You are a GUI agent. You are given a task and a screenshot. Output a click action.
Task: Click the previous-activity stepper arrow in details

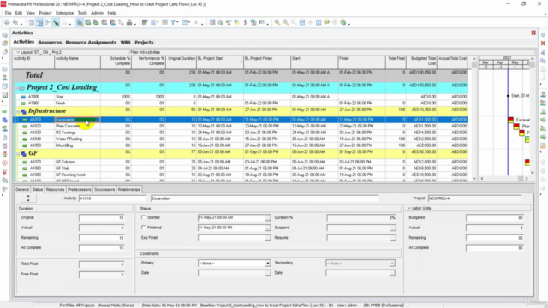pyautogui.click(x=28, y=196)
